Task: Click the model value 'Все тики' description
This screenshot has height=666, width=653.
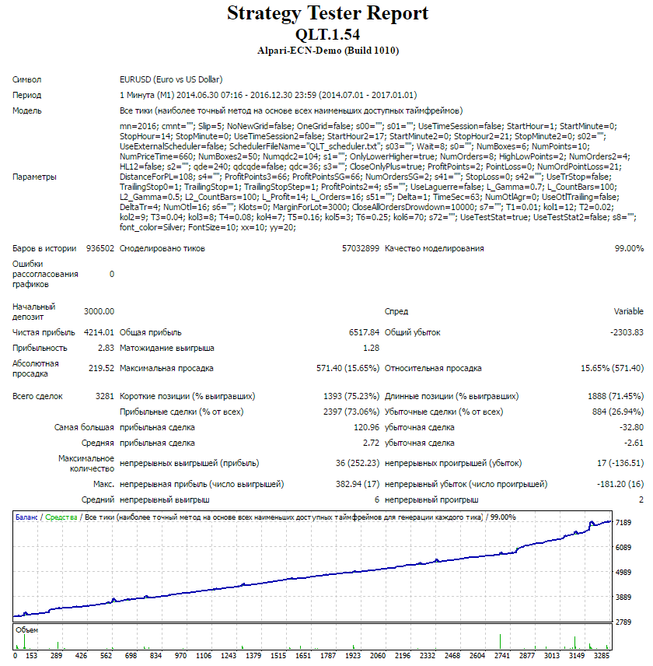Action: (x=291, y=110)
